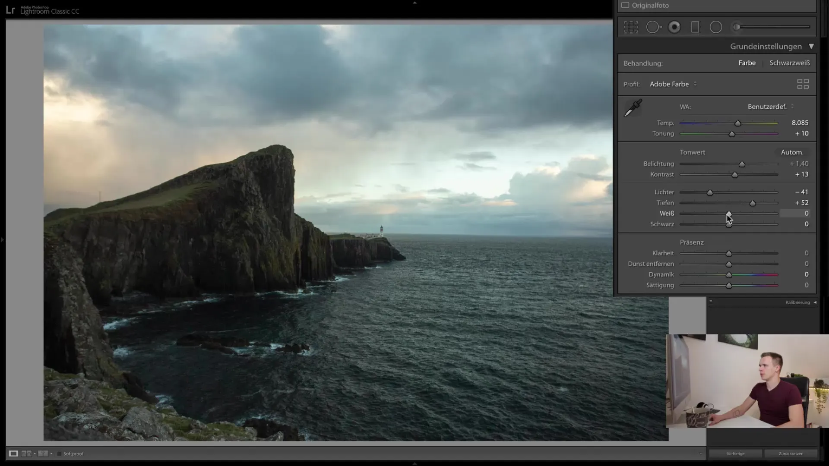Pick the white balance eyedropper tool
This screenshot has height=466, width=829.
(x=633, y=108)
